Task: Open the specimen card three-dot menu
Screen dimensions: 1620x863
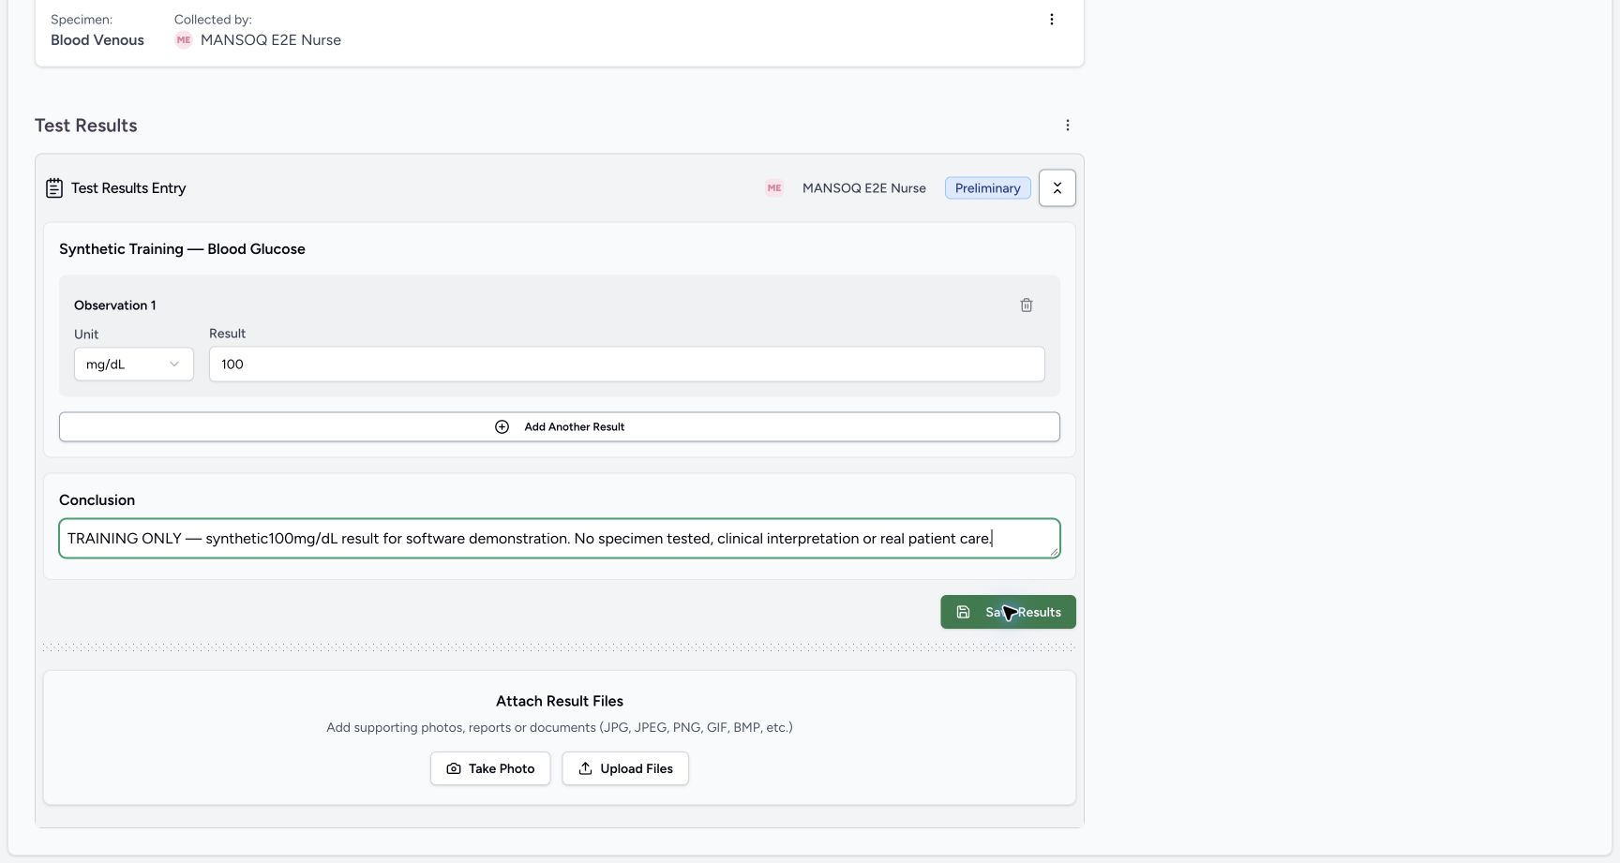Action: pos(1052,20)
